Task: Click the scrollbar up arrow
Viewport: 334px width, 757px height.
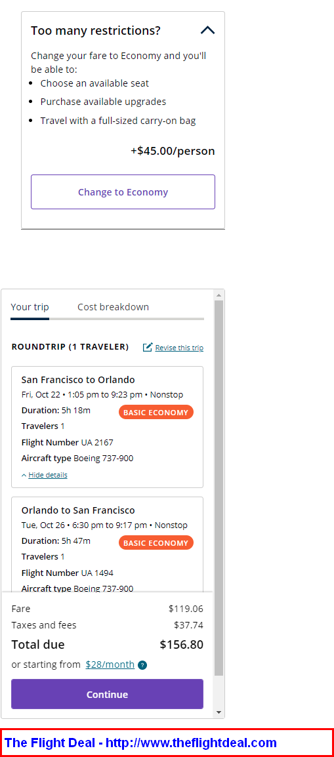Action: [x=219, y=295]
